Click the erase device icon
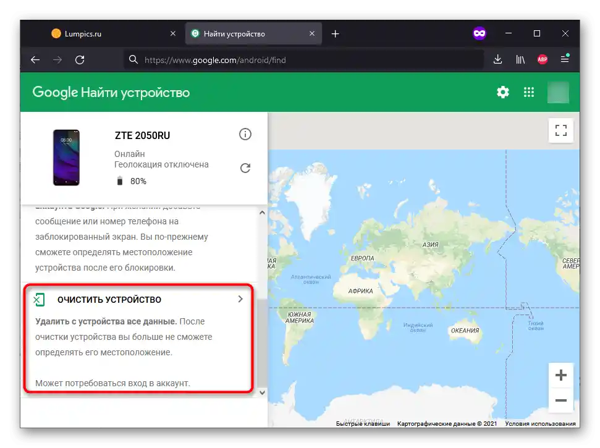600x448 pixels. (x=39, y=300)
